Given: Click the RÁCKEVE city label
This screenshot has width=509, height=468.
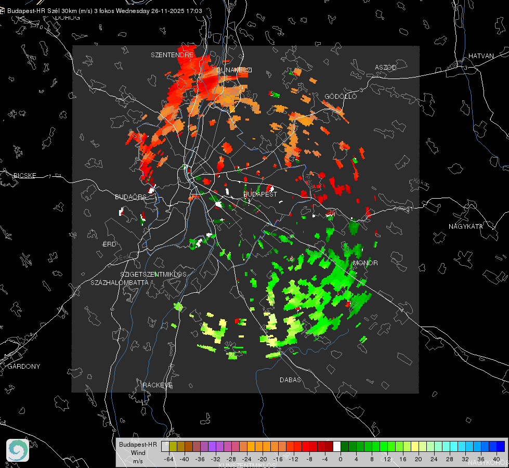Looking at the screenshot, I should click(x=158, y=385).
